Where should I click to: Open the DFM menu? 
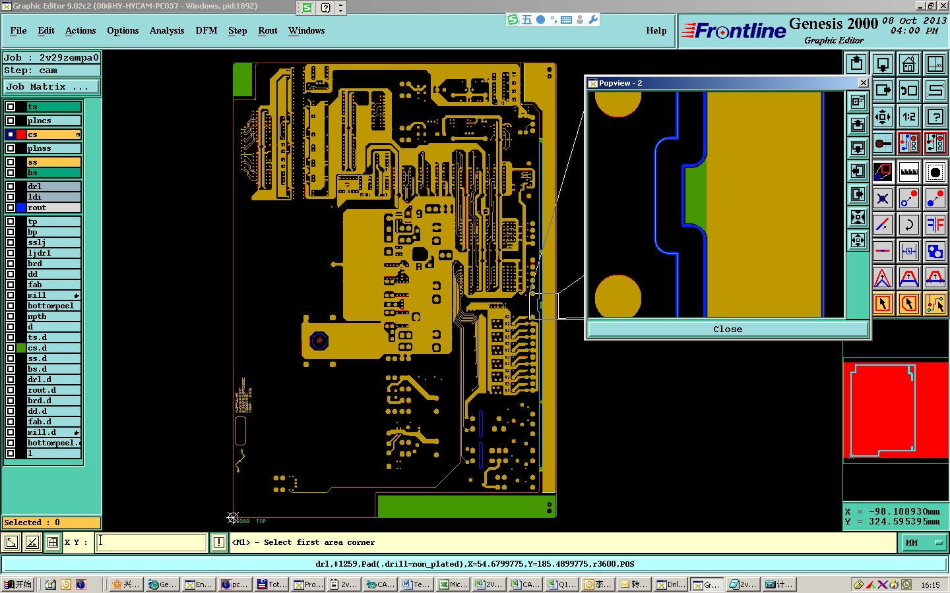206,30
